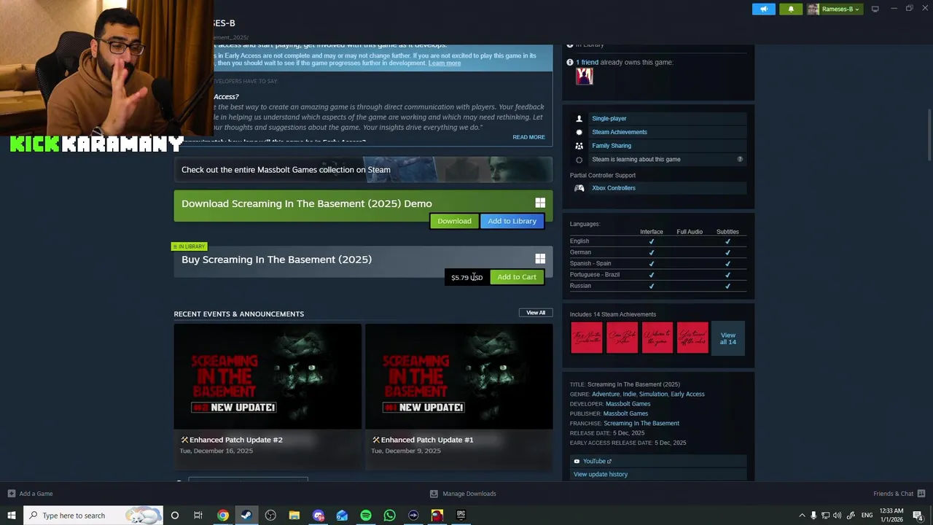Open the Indie genre link
Image resolution: width=933 pixels, height=525 pixels.
pos(629,394)
